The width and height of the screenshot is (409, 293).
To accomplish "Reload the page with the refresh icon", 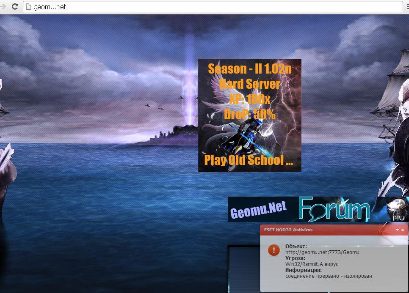I will (15, 6).
